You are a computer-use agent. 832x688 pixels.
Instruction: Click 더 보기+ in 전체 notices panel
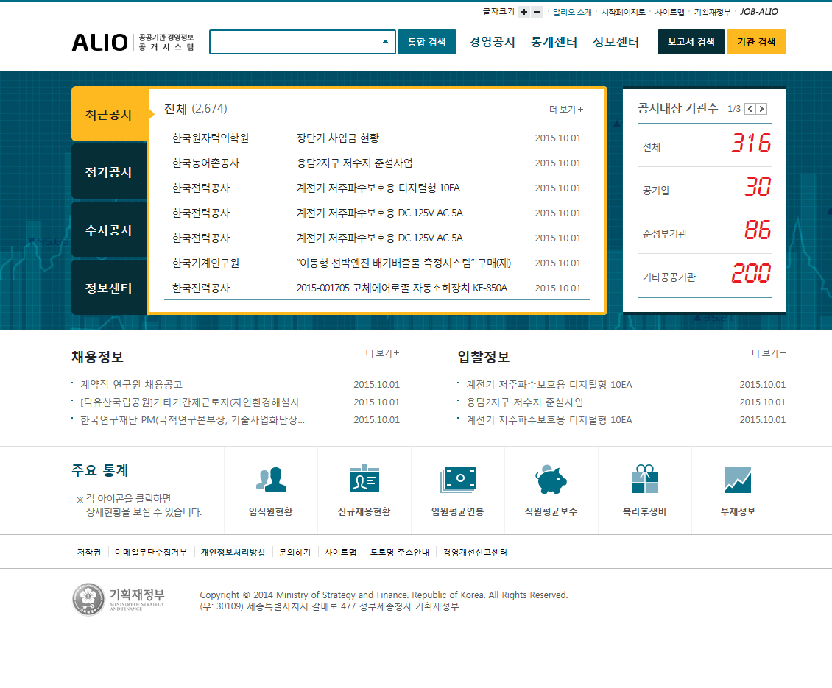[x=566, y=110]
